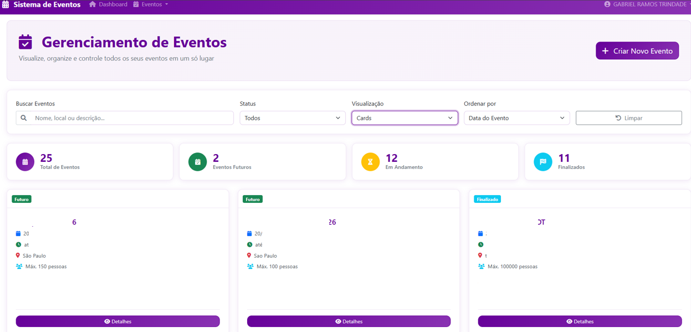
Task: Open the Visualização dropdown set to Cards
Action: pyautogui.click(x=405, y=118)
